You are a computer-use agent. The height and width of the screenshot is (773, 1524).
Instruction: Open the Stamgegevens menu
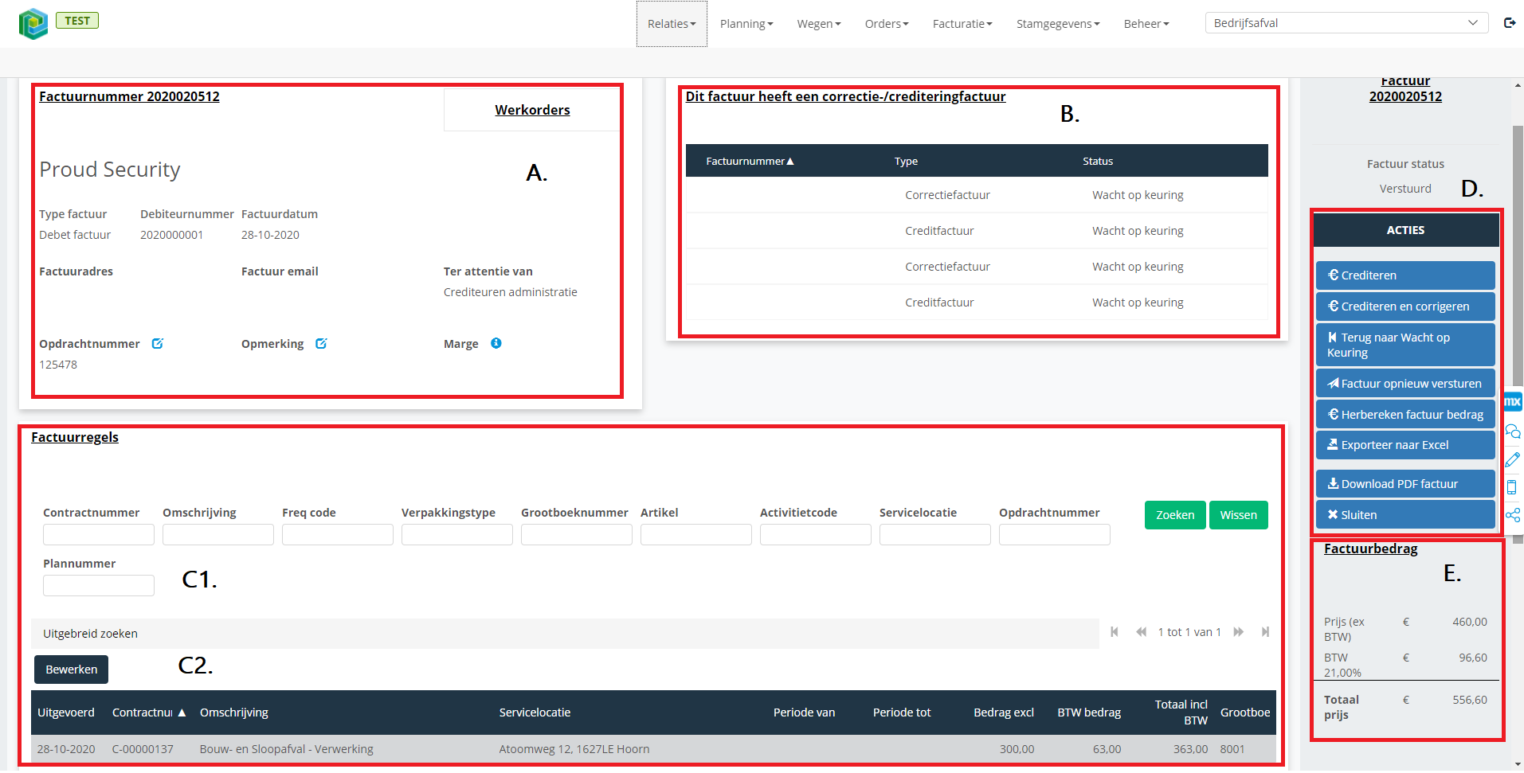coord(1058,24)
